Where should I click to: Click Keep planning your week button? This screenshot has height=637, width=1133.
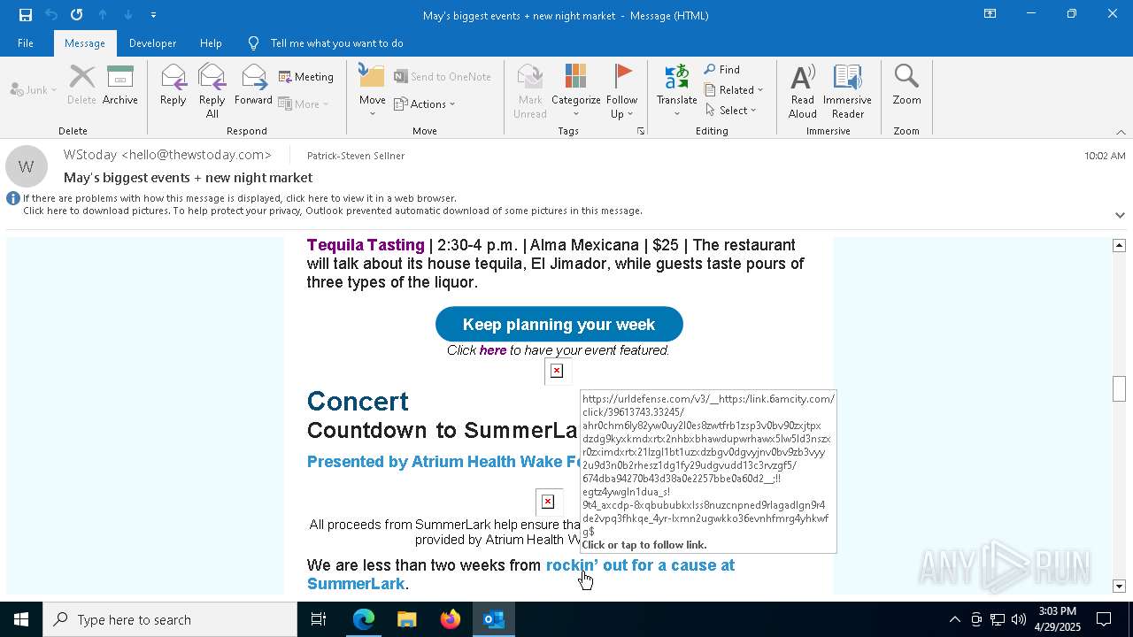pyautogui.click(x=559, y=325)
